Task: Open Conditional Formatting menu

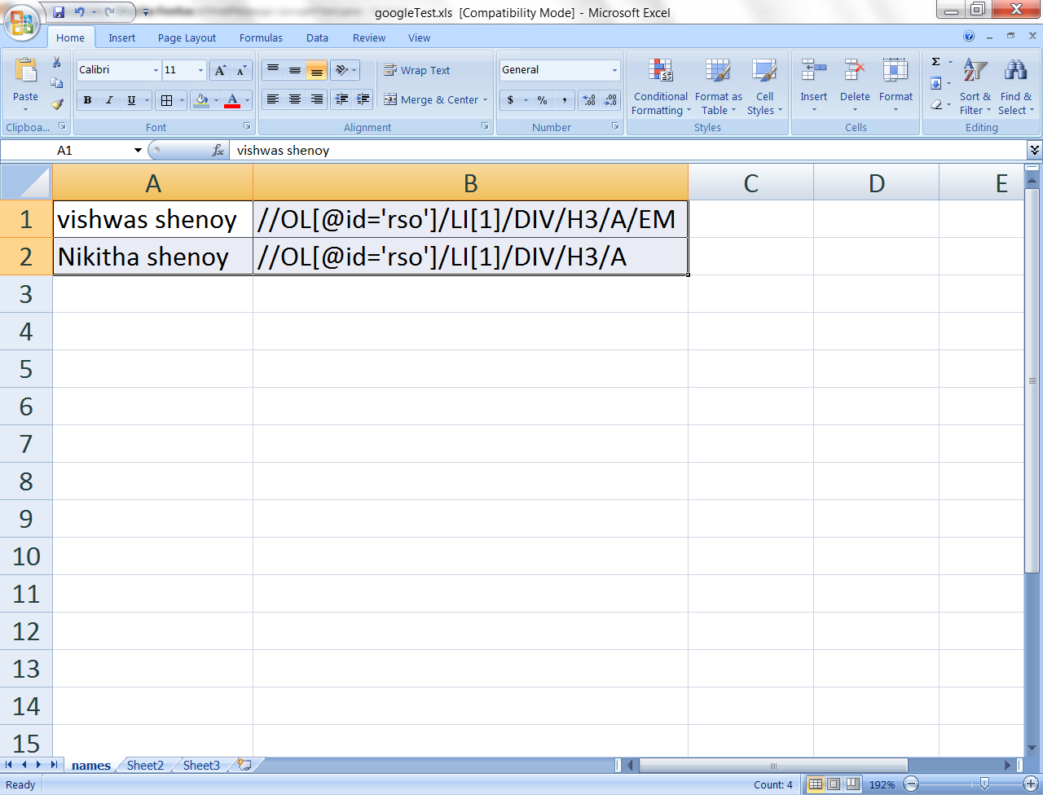Action: coord(661,88)
